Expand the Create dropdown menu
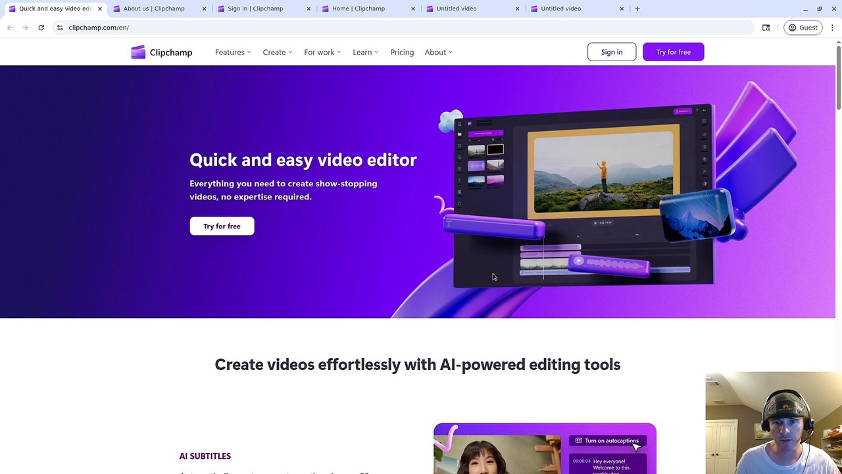The width and height of the screenshot is (842, 474). pyautogui.click(x=278, y=52)
